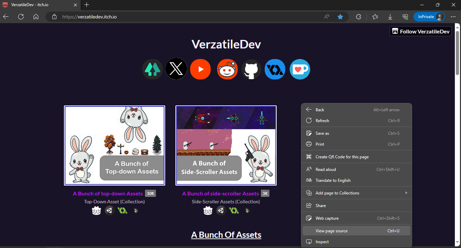Choose Save as in context menu
Image resolution: width=461 pixels, height=248 pixels.
[x=356, y=133]
